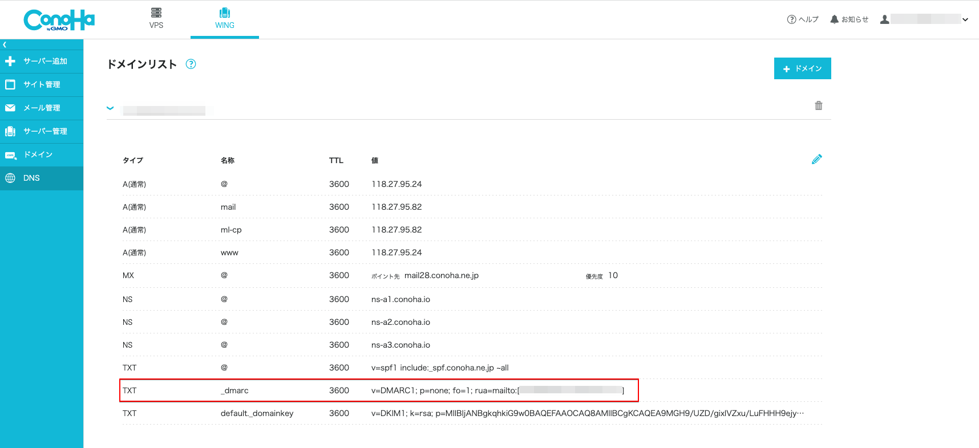The width and height of the screenshot is (979, 448).
Task: Select the ml-cp record name
Action: [231, 230]
